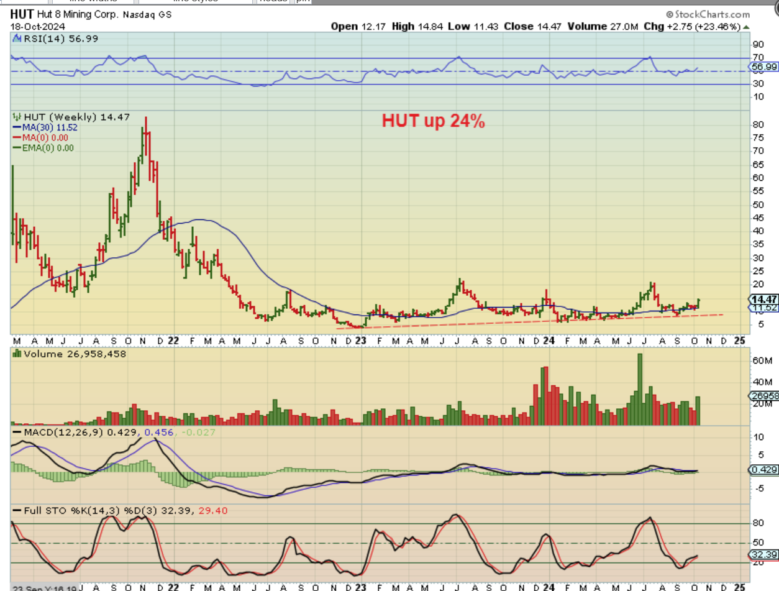Click the StockCharts.com copyright label
Image resolution: width=779 pixels, height=591 pixels.
pos(707,14)
